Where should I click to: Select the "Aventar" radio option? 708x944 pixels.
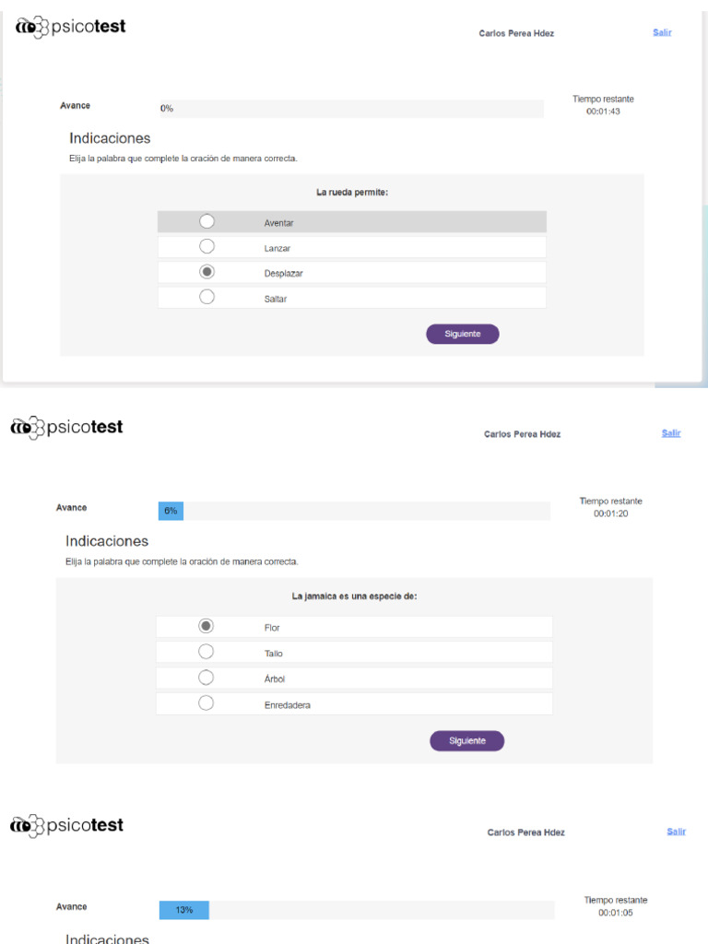(x=207, y=222)
